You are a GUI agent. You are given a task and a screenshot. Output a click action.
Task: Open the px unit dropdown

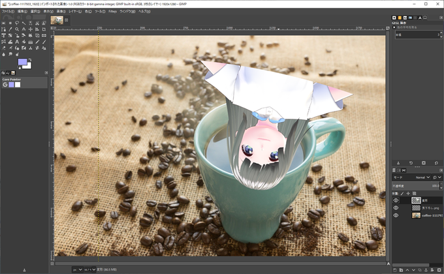[x=77, y=269]
